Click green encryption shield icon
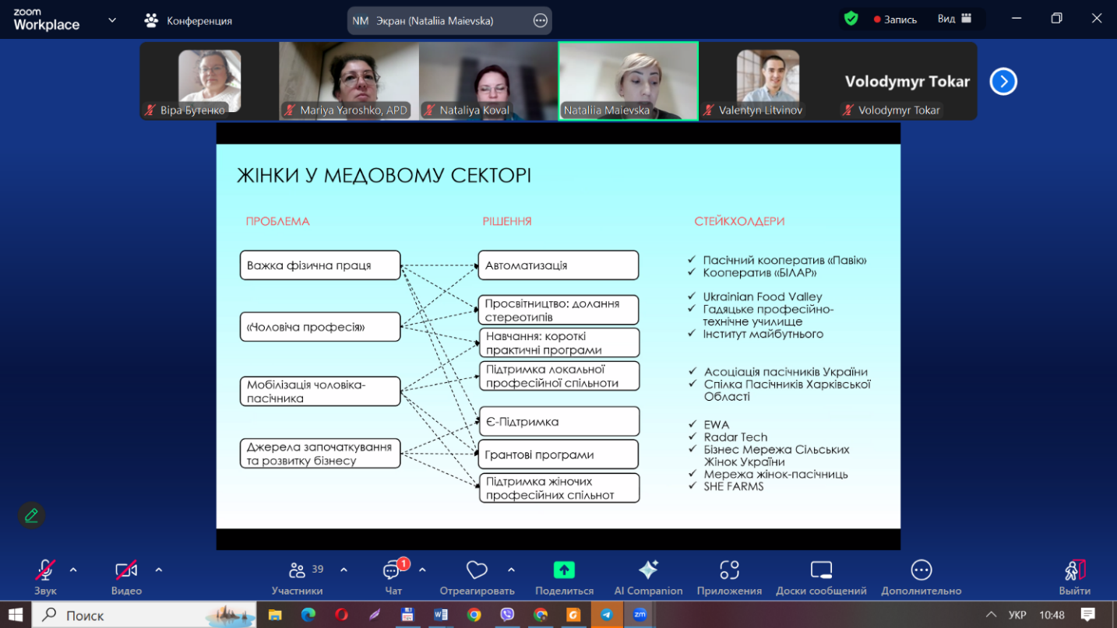Viewport: 1117px width, 628px height. click(x=851, y=19)
